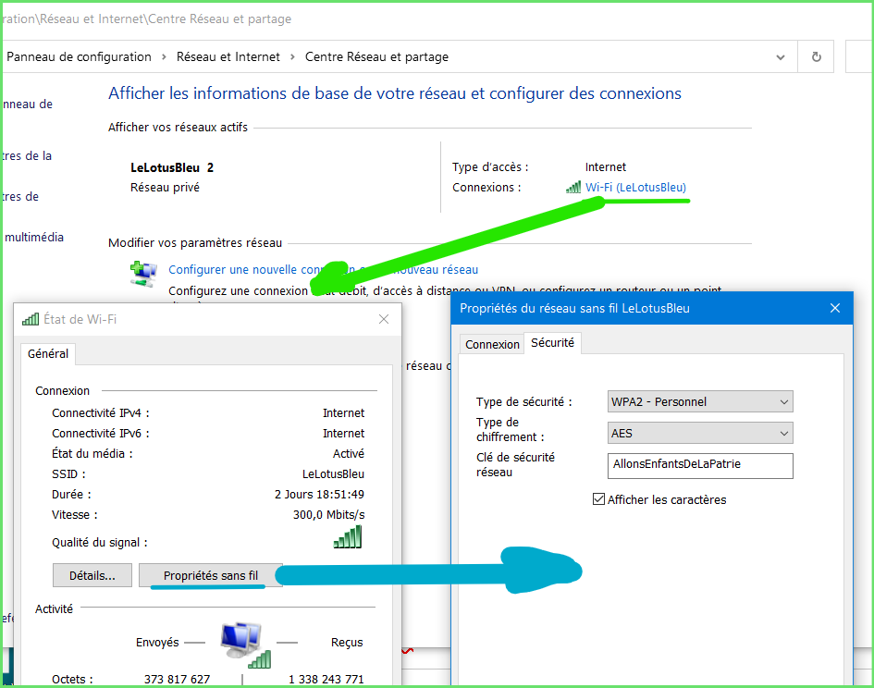Click into the Clé de sécurité réseau field
Screen dimensions: 874x688
(x=700, y=465)
